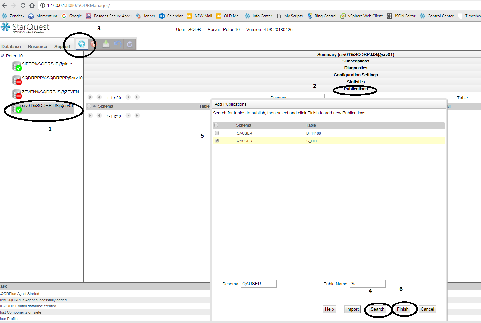Check the QAUSER BT14188 table checkbox

pos(217,133)
